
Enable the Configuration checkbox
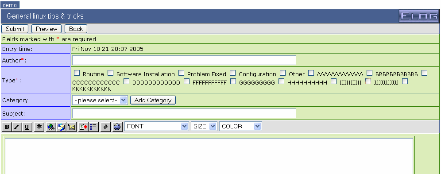[x=232, y=73]
